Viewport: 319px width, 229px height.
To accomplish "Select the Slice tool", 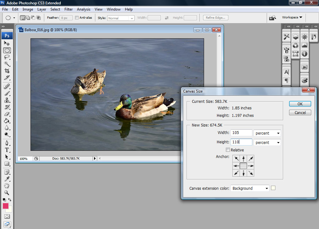I will point(7,78).
